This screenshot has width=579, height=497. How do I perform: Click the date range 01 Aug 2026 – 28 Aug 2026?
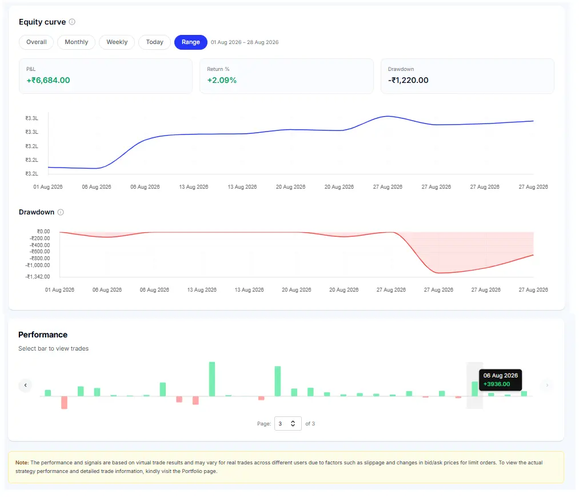click(245, 42)
